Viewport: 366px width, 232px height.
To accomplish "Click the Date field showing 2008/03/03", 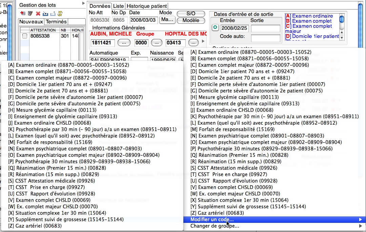I will coord(144,20).
